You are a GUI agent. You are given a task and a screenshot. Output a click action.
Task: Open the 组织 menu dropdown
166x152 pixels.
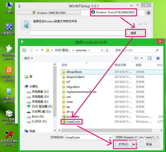pos(29,58)
